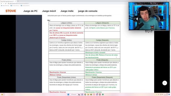Click the 'Latigazo (Antes)' header cell
Screen dimensions: 171x96
[x=67, y=23]
